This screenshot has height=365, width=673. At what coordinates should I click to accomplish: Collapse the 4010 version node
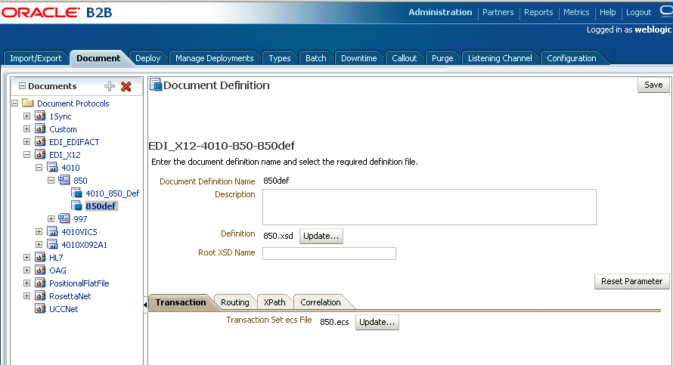point(39,168)
